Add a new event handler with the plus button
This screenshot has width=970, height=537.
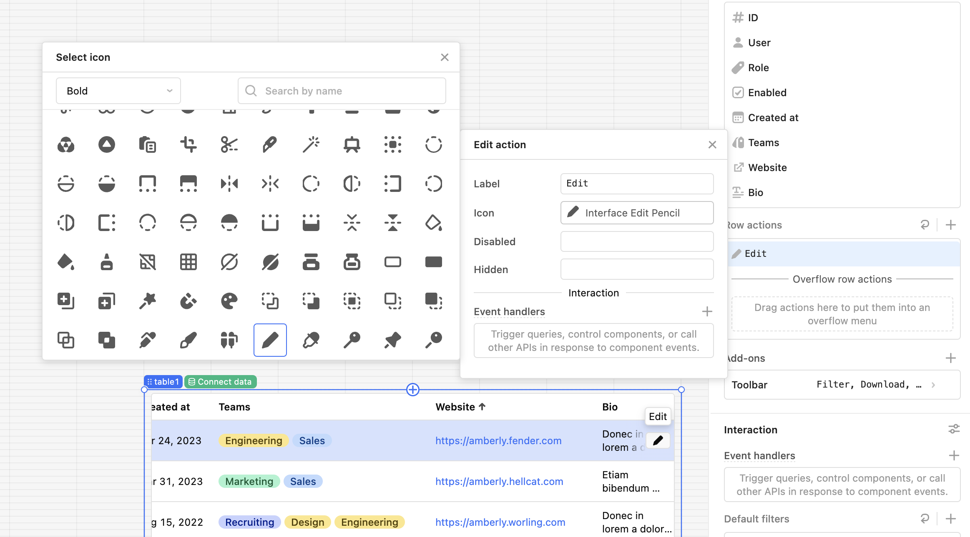(708, 312)
